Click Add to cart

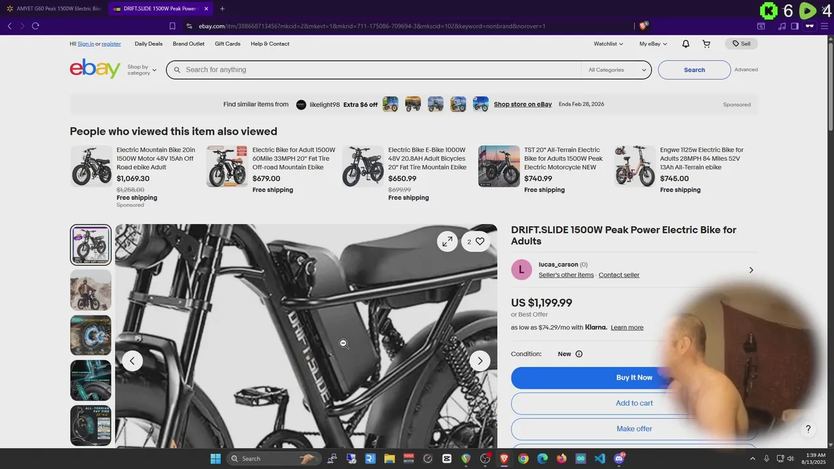(x=634, y=403)
